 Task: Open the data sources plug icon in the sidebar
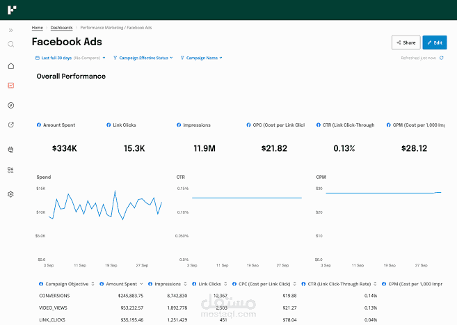tap(11, 150)
